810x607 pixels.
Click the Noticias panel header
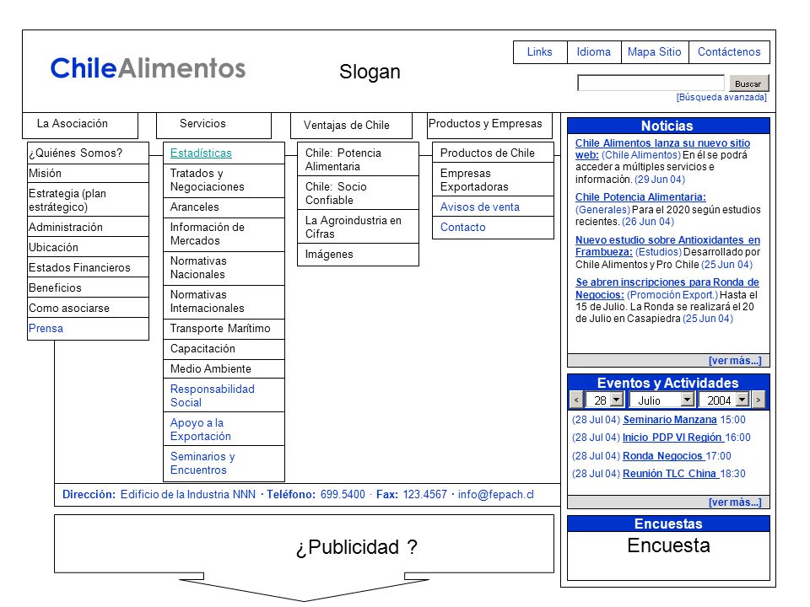(x=668, y=126)
